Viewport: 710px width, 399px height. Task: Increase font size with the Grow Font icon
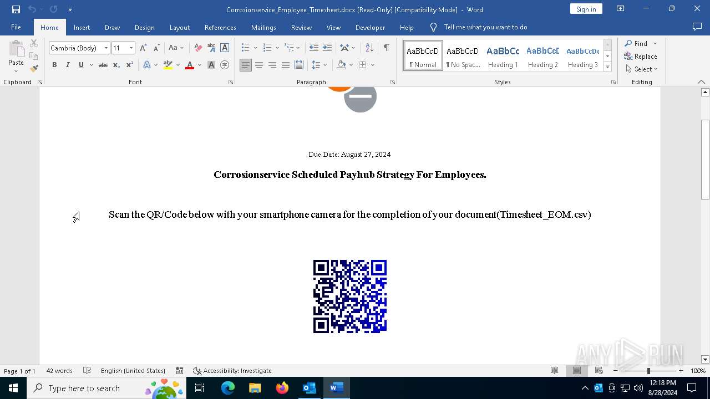point(143,48)
